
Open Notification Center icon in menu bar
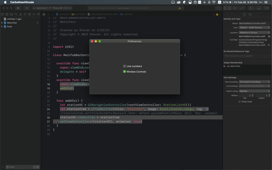266,2
